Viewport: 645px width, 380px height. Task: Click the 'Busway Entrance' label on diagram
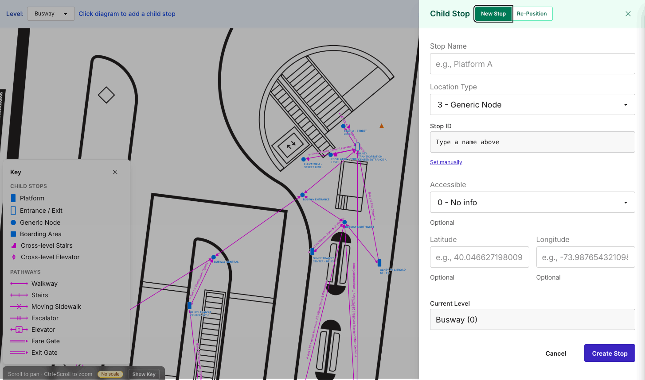coord(316,200)
